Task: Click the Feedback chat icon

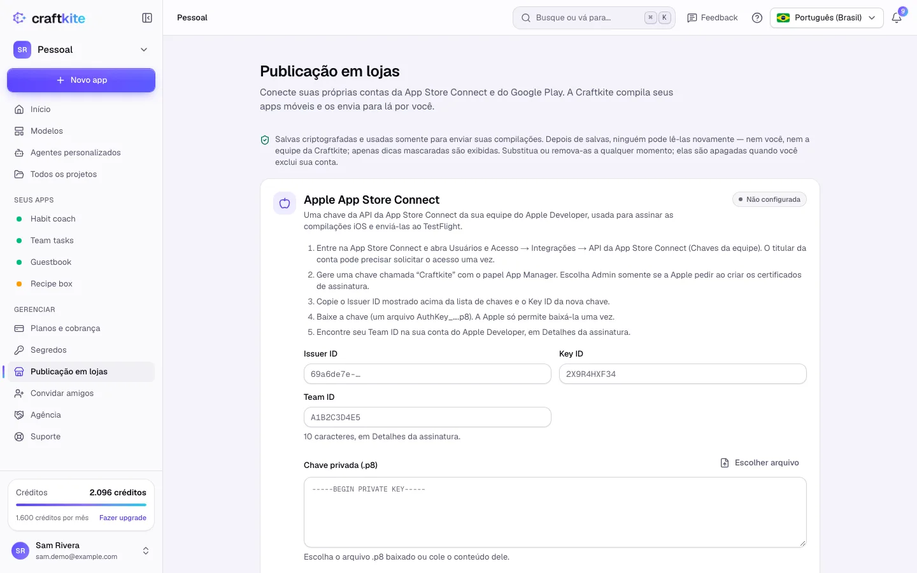Action: coord(692,18)
